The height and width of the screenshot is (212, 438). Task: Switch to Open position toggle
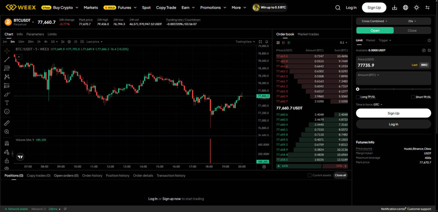[375, 31]
